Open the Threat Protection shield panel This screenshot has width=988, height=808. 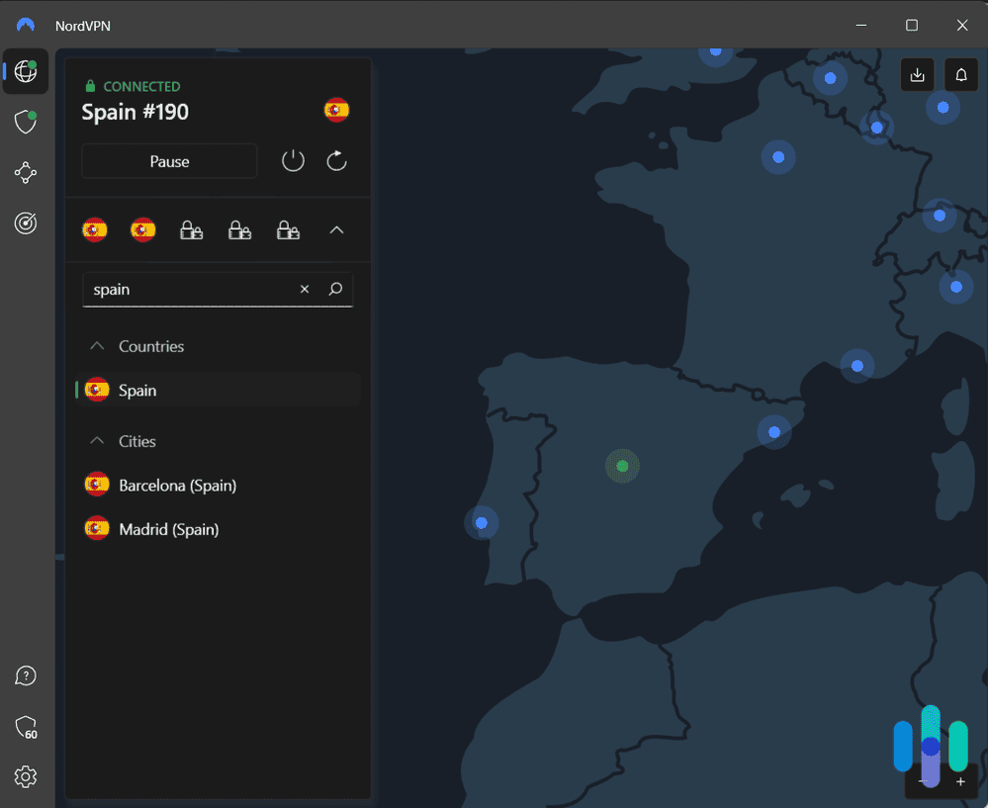coord(25,121)
